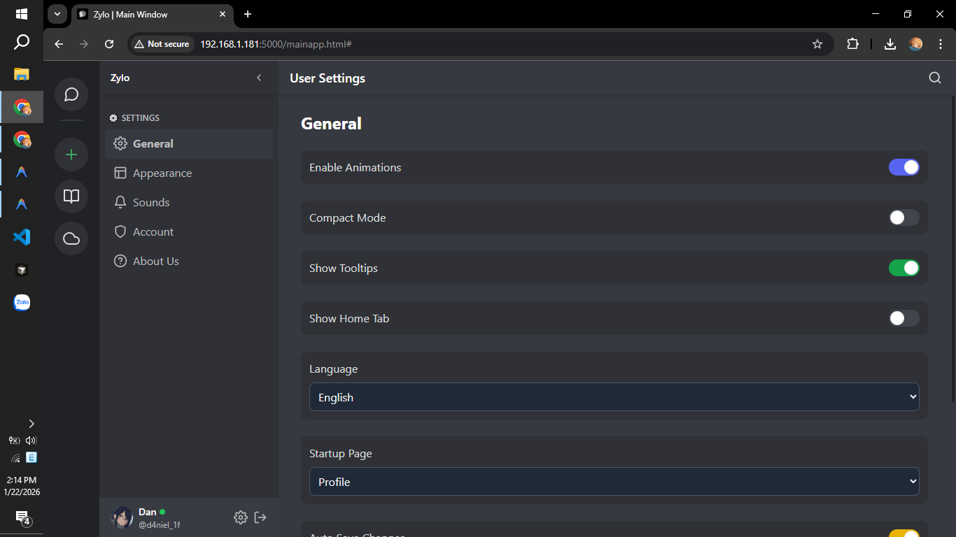Turn on Compact Mode
956x537 pixels.
point(904,217)
